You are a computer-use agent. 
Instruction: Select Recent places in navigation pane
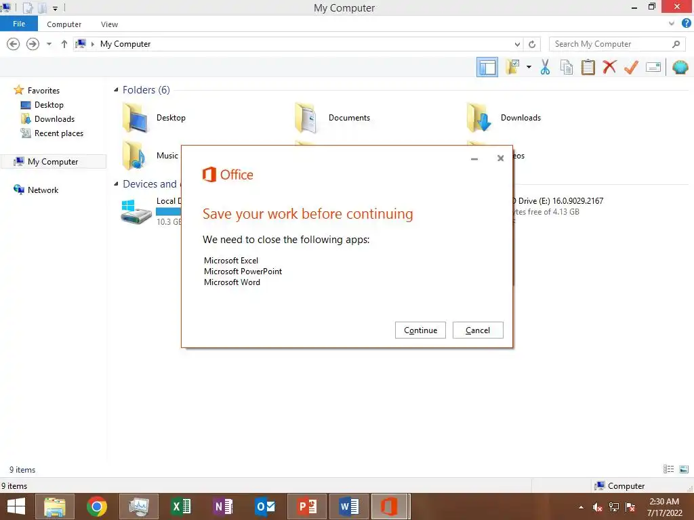pos(58,133)
